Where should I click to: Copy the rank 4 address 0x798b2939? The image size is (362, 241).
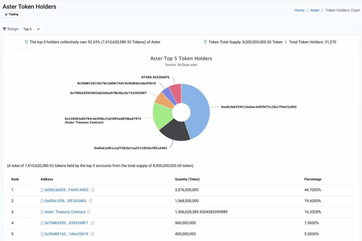[93, 223]
